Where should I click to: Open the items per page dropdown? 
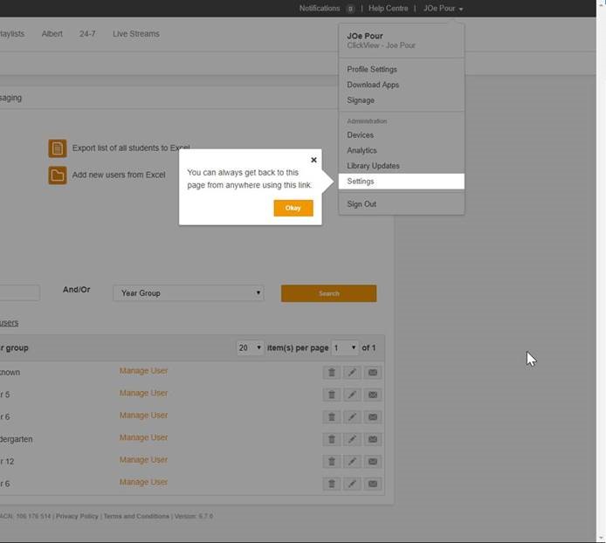coord(250,347)
